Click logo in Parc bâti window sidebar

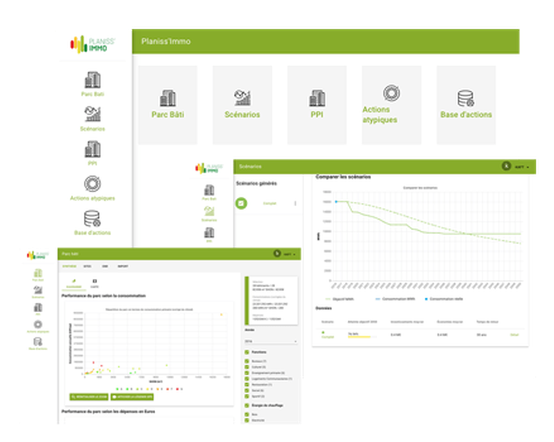click(x=38, y=255)
